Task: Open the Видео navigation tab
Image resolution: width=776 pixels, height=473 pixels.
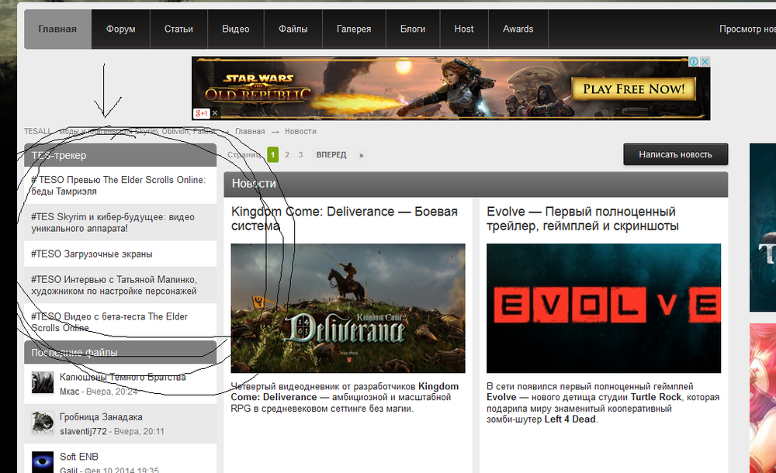Action: point(236,29)
